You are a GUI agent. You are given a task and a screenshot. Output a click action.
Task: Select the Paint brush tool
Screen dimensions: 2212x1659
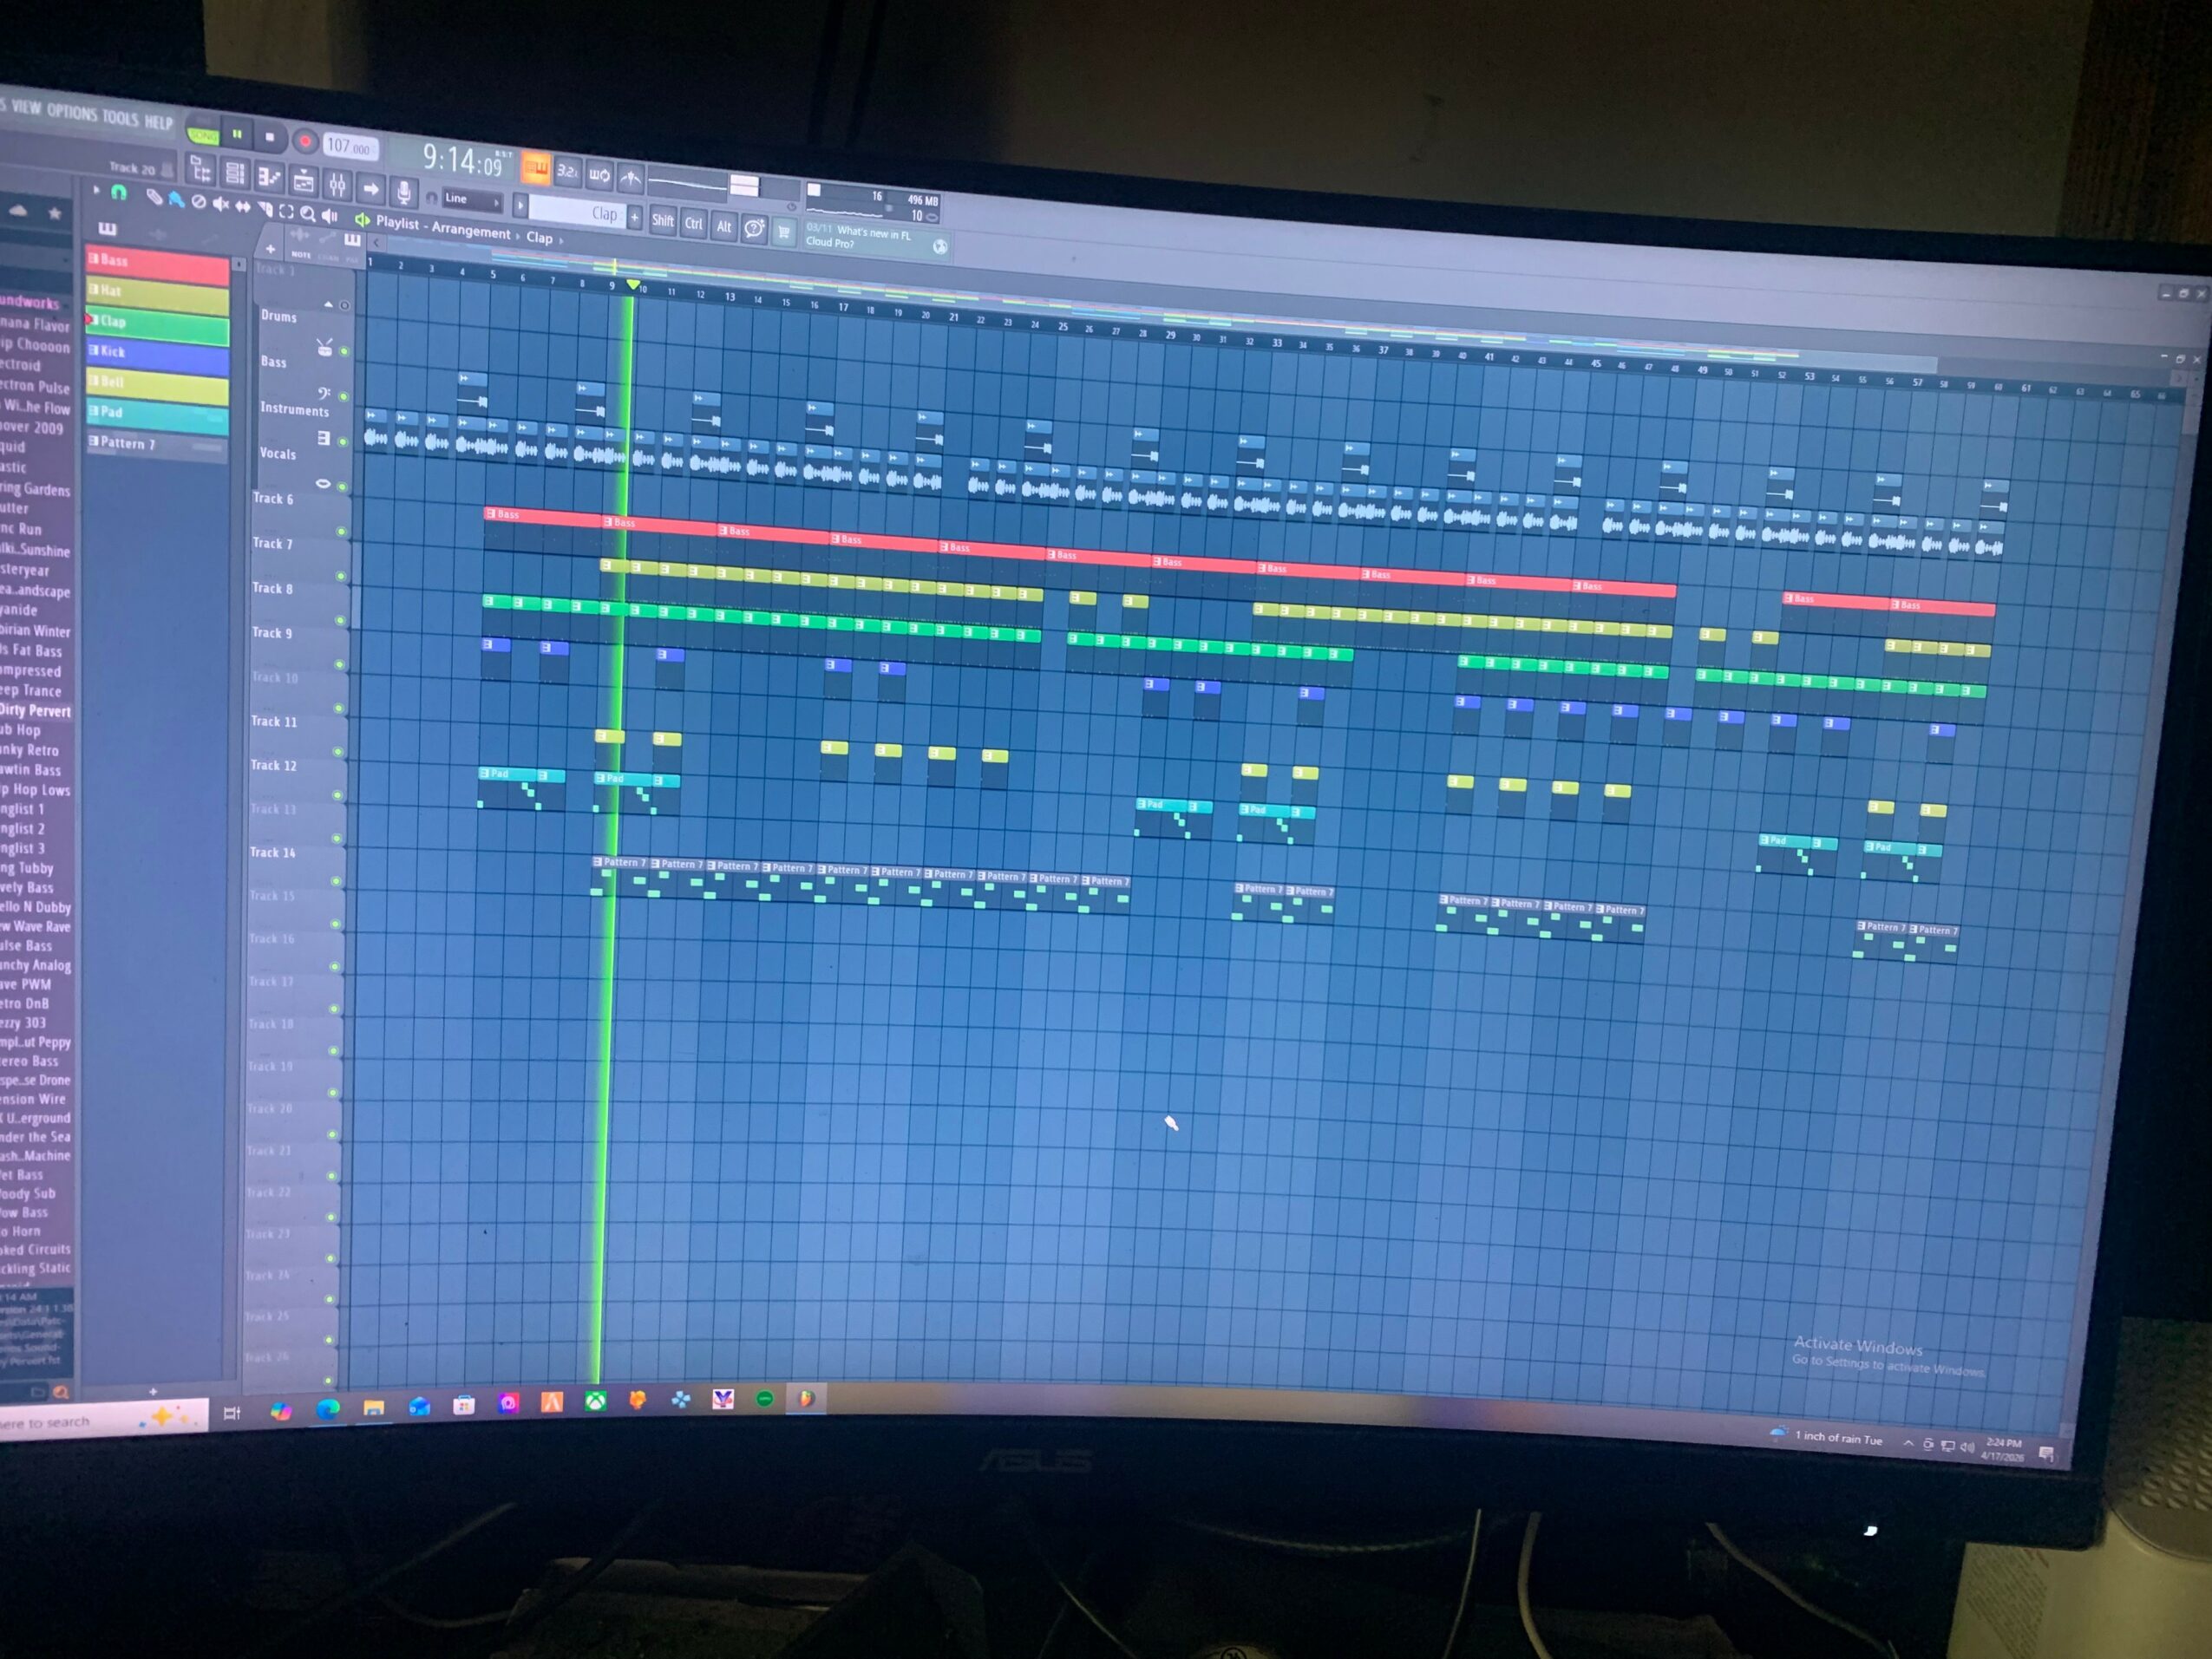click(x=176, y=200)
